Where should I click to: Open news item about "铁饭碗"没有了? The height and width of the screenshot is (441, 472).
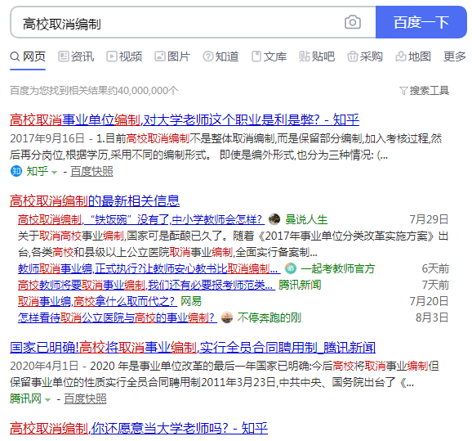point(141,219)
